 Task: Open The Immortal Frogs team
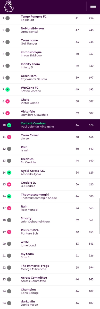click(35, 266)
